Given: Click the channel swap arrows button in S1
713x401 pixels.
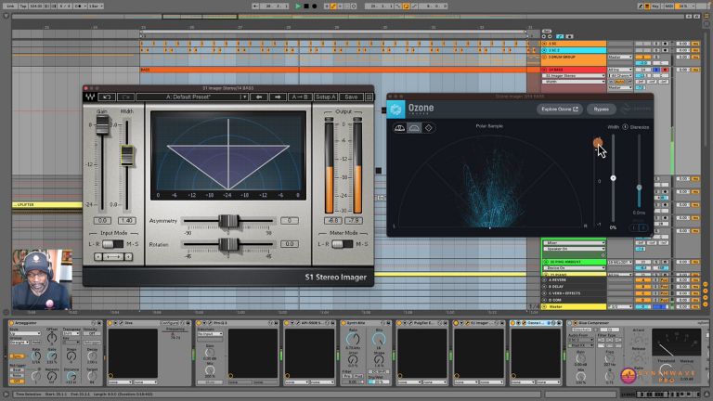Looking at the screenshot, I should [x=113, y=257].
